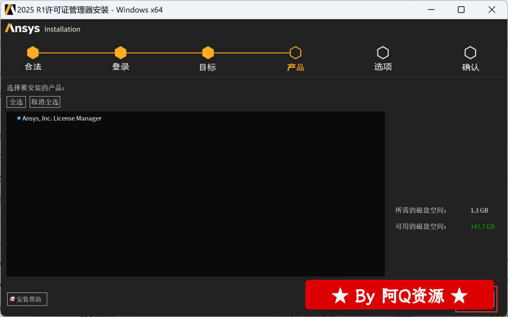508x317 pixels.
Task: Select the 合法 step label
Action: pos(33,67)
